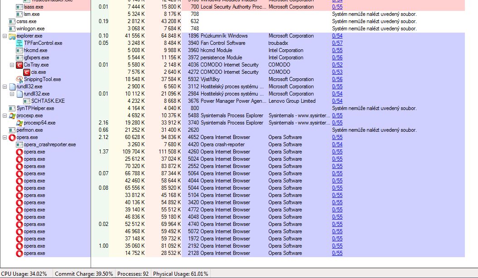
Task: Click the '109 704 K' private bytes value
Action: [134, 152]
